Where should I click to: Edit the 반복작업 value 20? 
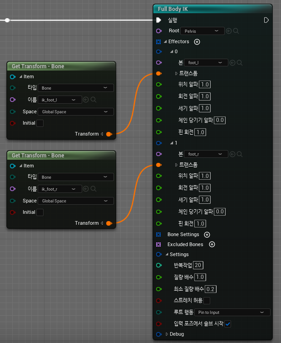[198, 265]
